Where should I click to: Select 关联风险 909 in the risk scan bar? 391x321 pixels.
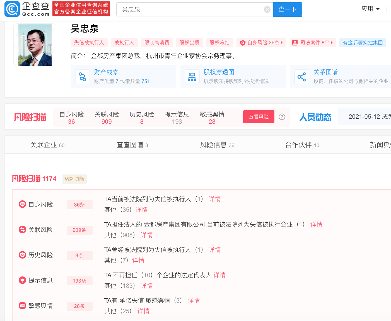tap(107, 118)
